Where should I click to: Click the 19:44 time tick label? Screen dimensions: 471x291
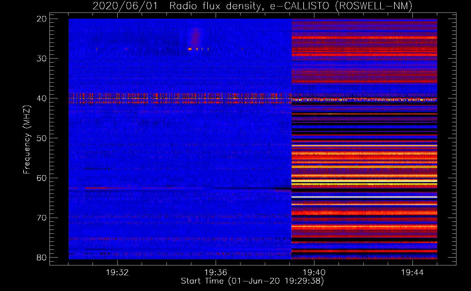pos(412,272)
